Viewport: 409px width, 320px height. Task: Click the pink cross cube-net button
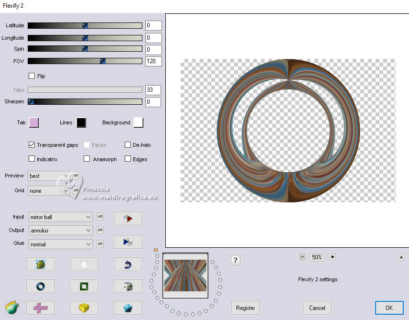pyautogui.click(x=41, y=308)
